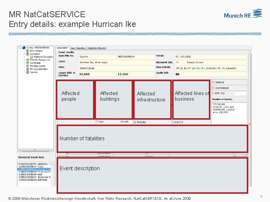Click the MR No. field MR200809B044
Screen dimensions: 270x202
pos(135,57)
